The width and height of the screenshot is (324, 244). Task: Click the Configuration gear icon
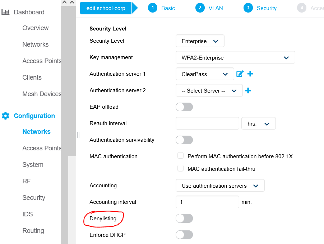pyautogui.click(x=6, y=116)
